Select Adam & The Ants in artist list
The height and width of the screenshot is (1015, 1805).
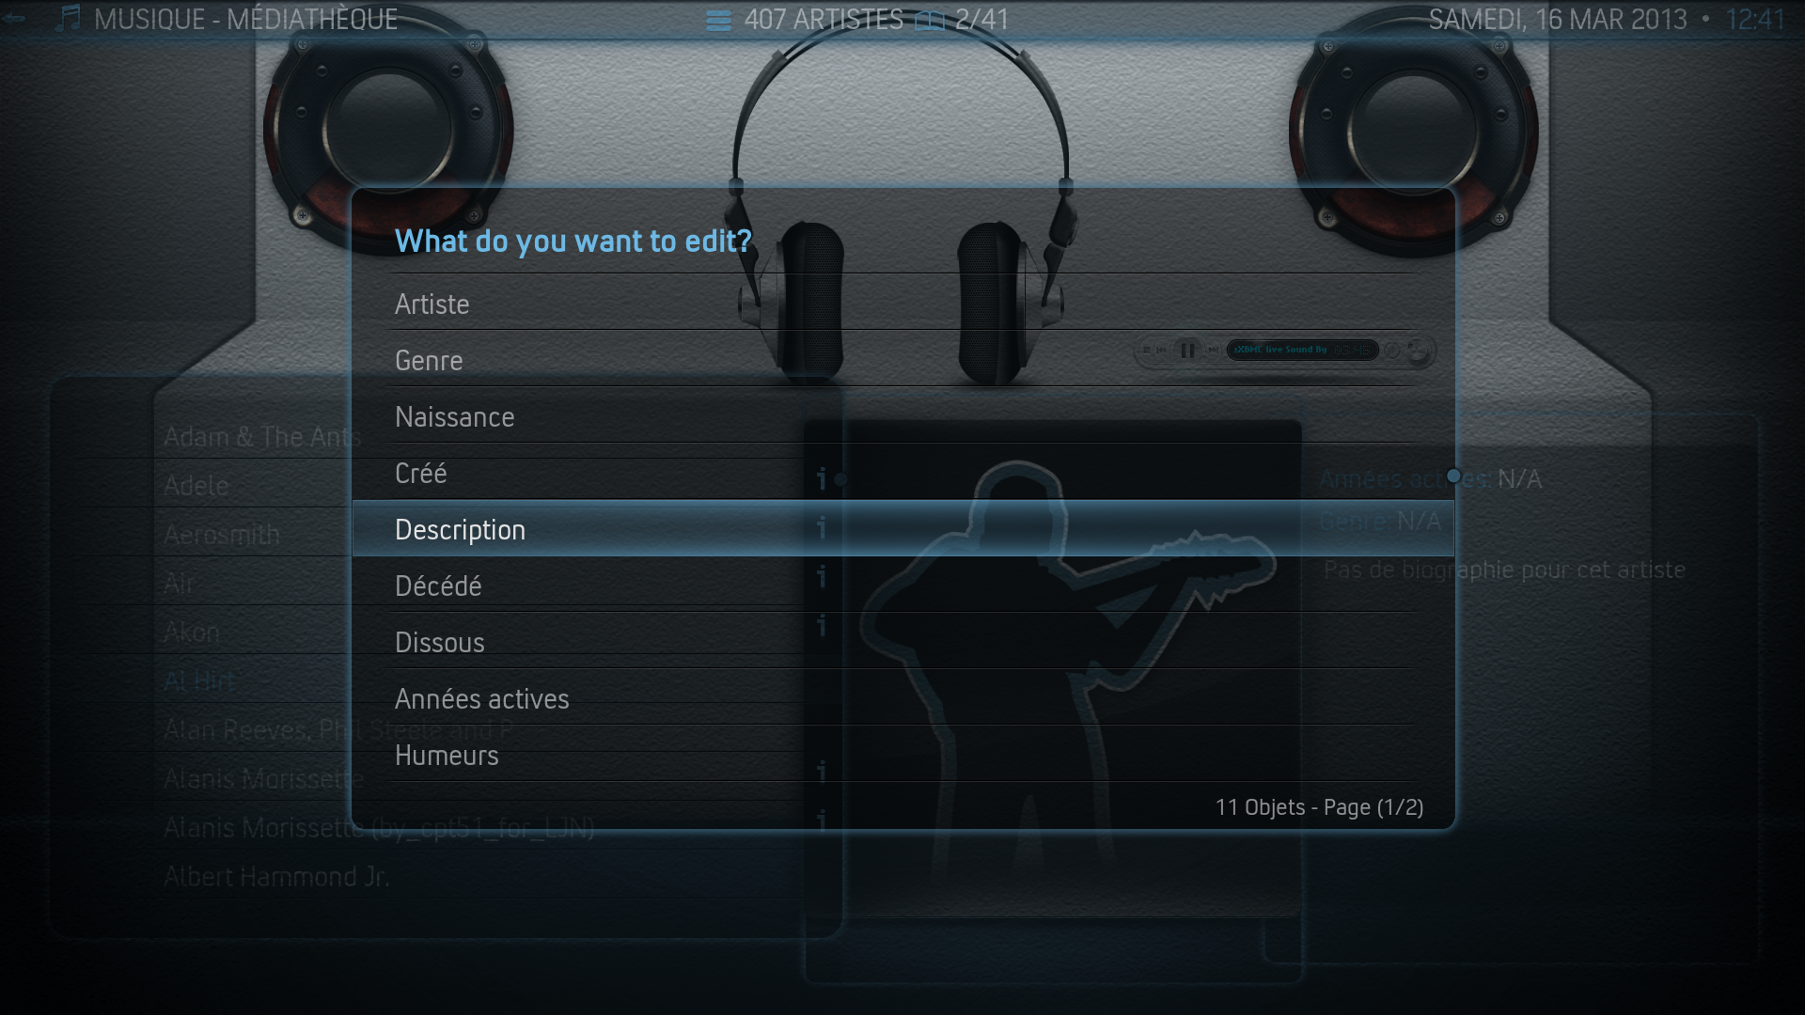click(262, 437)
